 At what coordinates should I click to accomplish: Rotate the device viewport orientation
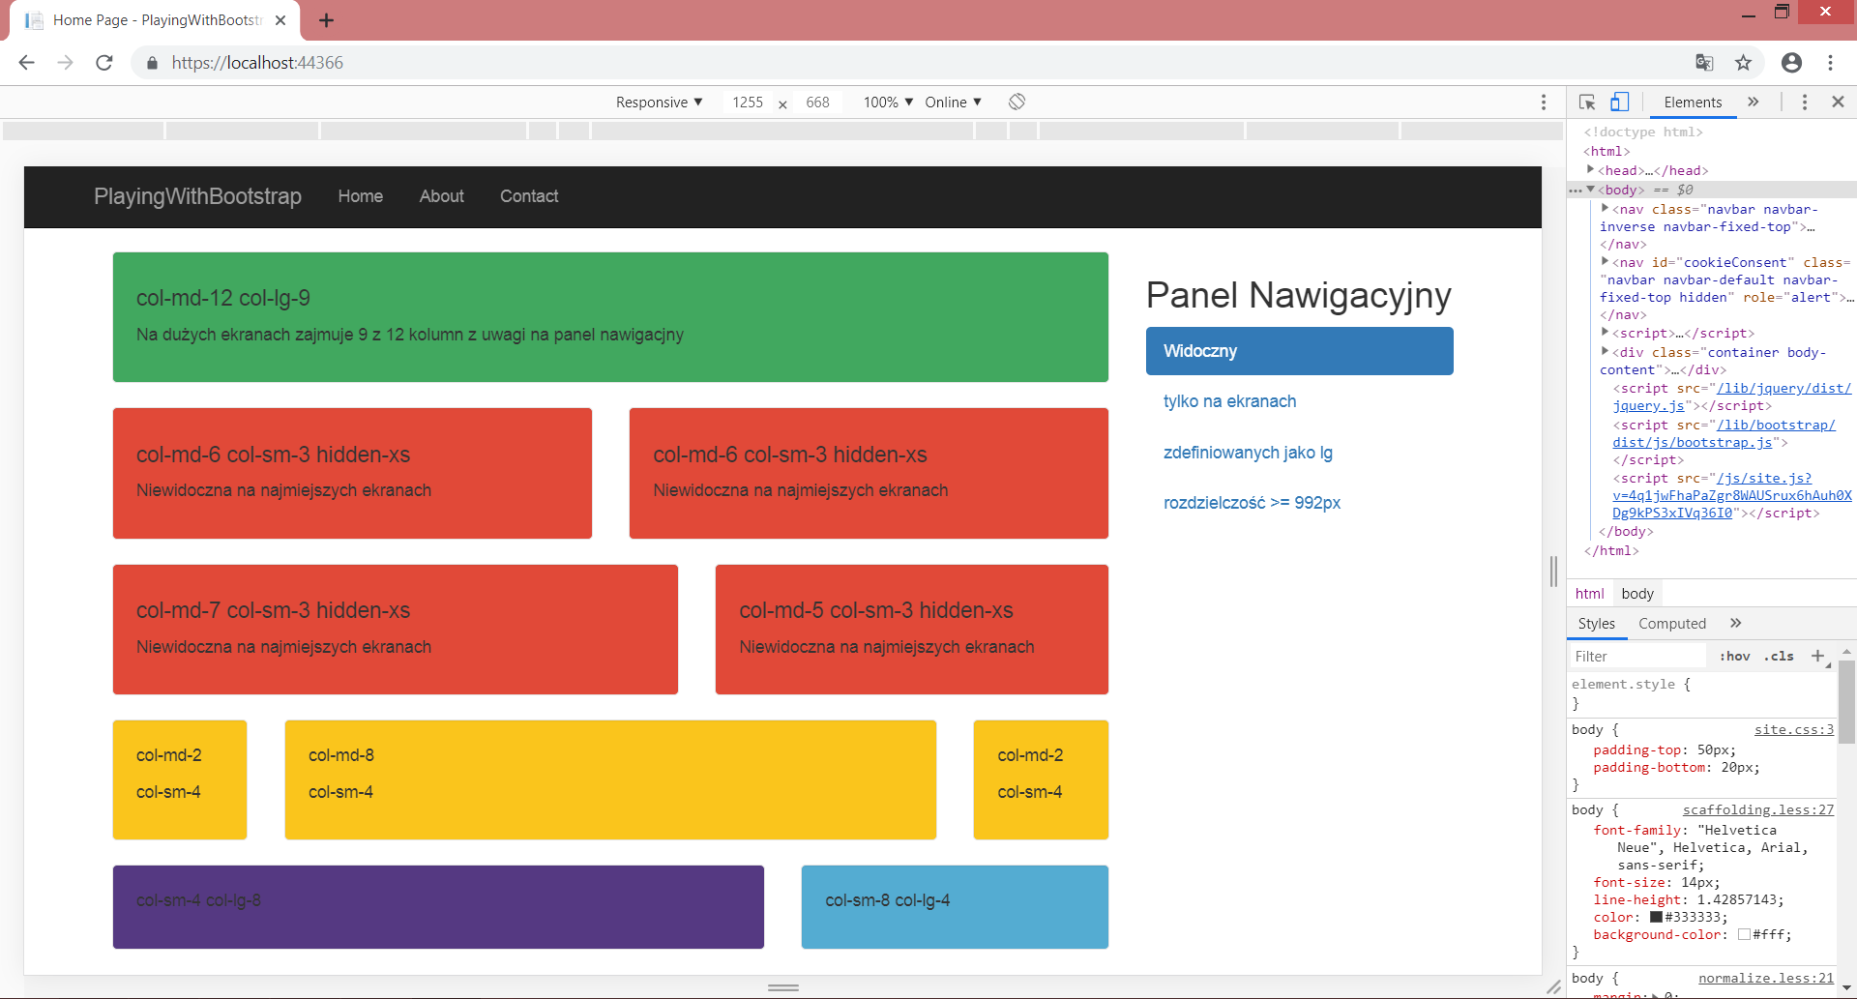point(1017,102)
